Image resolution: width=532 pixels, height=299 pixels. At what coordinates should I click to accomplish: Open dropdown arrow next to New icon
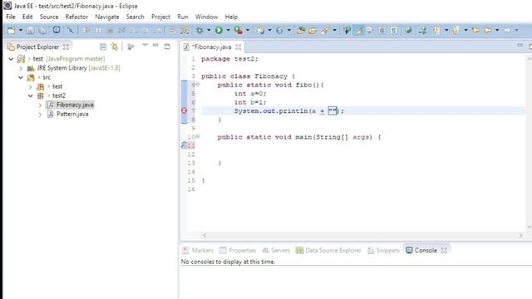(20, 31)
